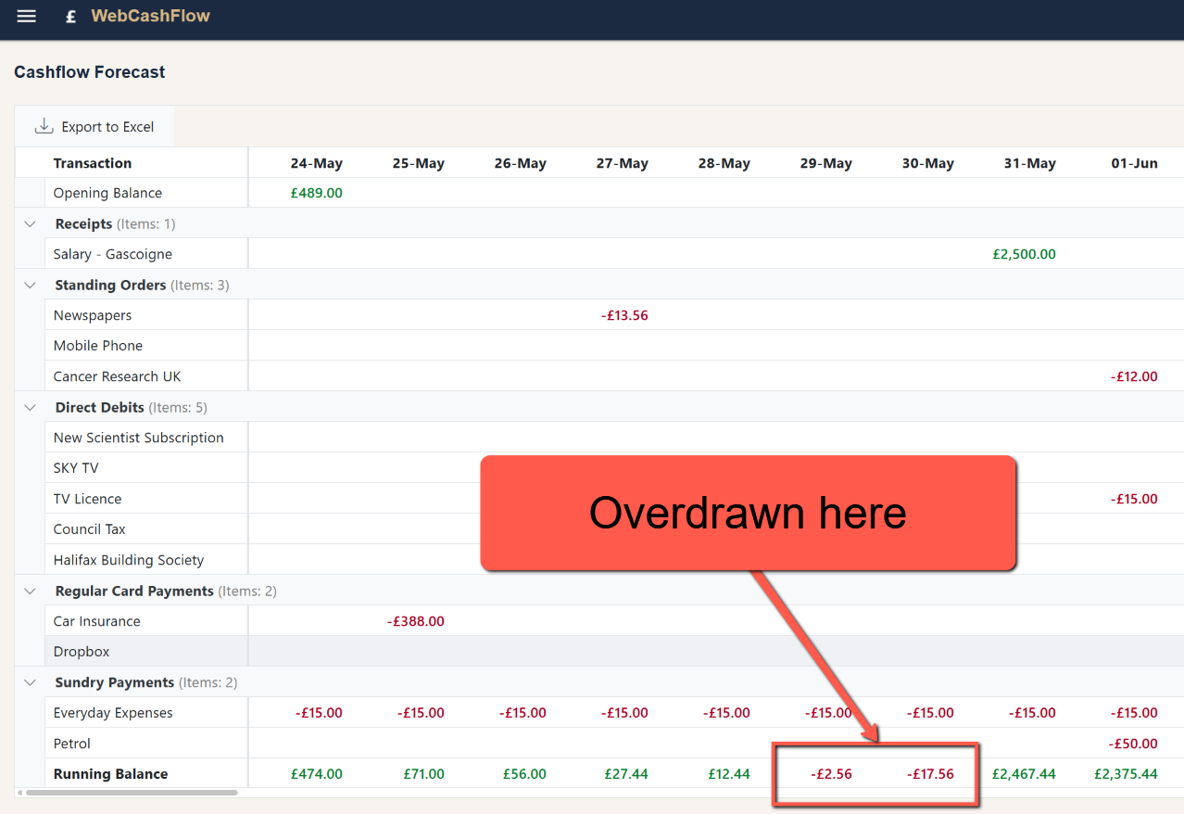The height and width of the screenshot is (814, 1184).
Task: Click the Cashflow Forecast page heading
Action: click(90, 72)
